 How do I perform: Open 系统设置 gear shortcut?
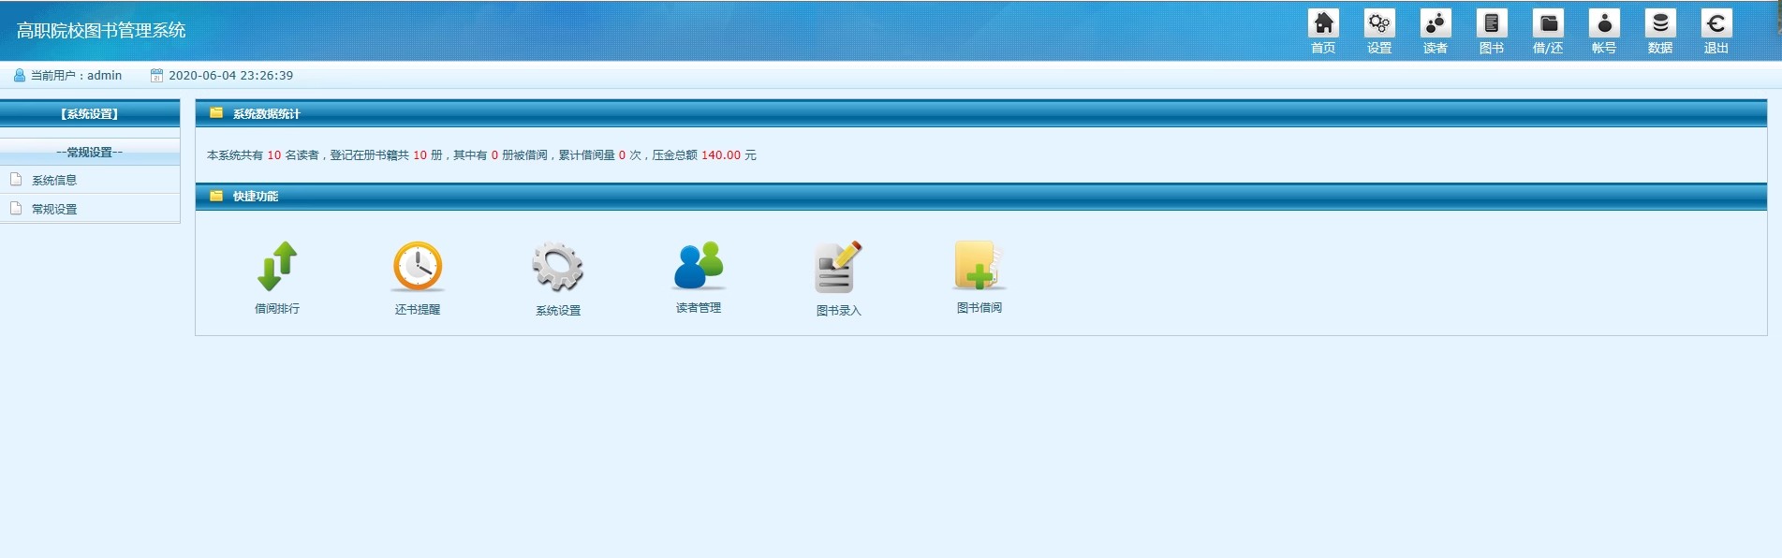coord(558,268)
